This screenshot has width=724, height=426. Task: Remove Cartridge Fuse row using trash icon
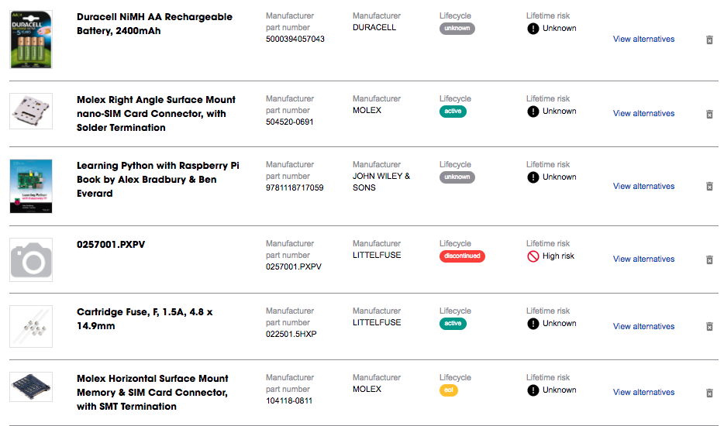710,327
